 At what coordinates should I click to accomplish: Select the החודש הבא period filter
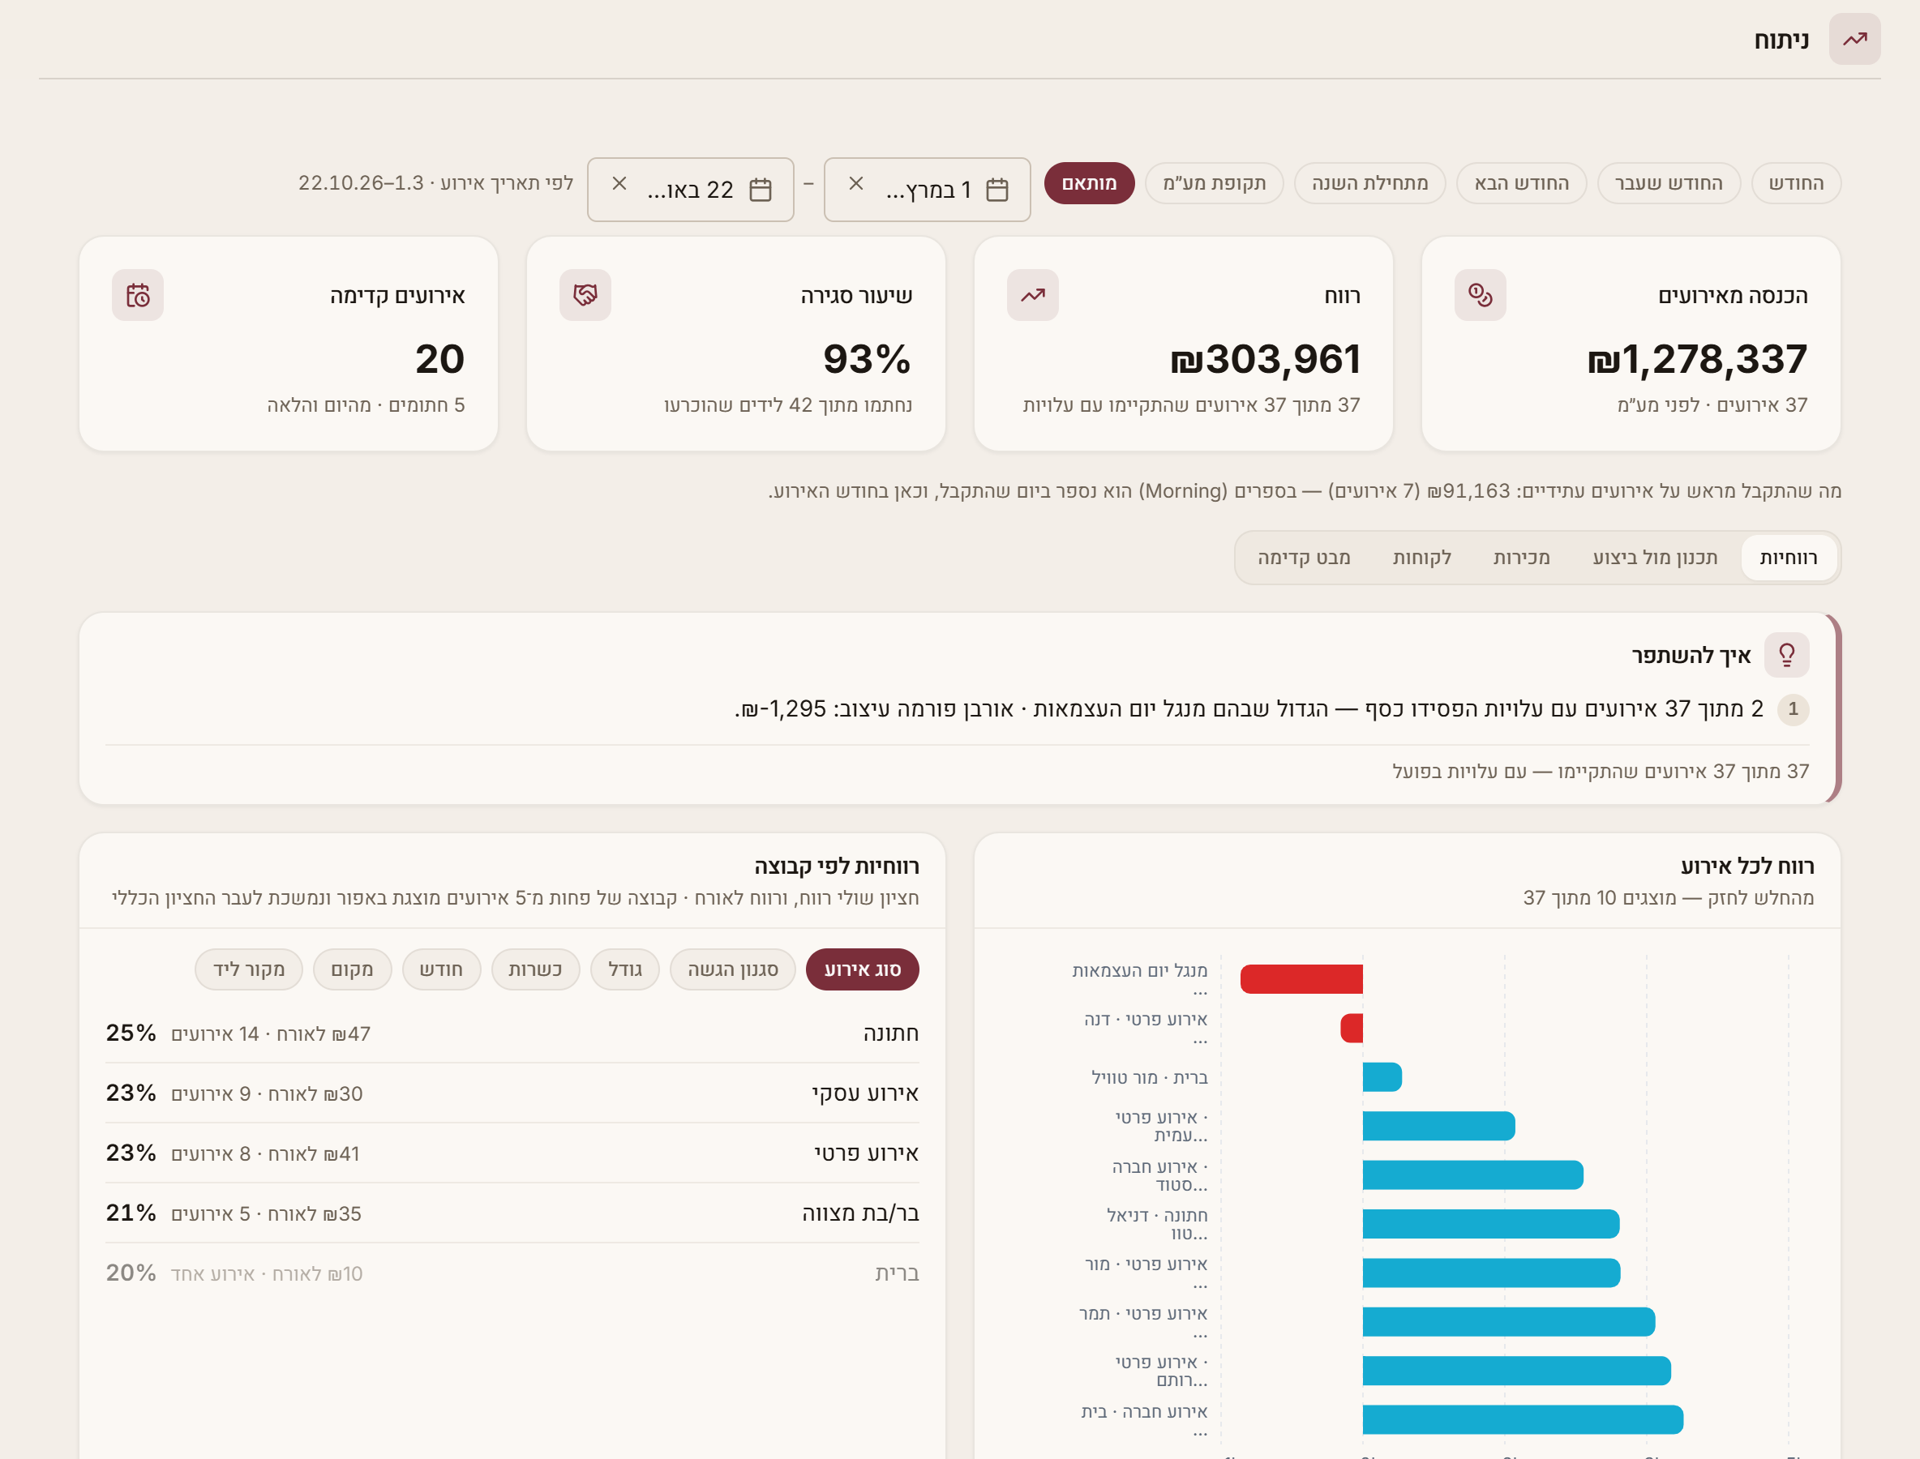pos(1520,183)
